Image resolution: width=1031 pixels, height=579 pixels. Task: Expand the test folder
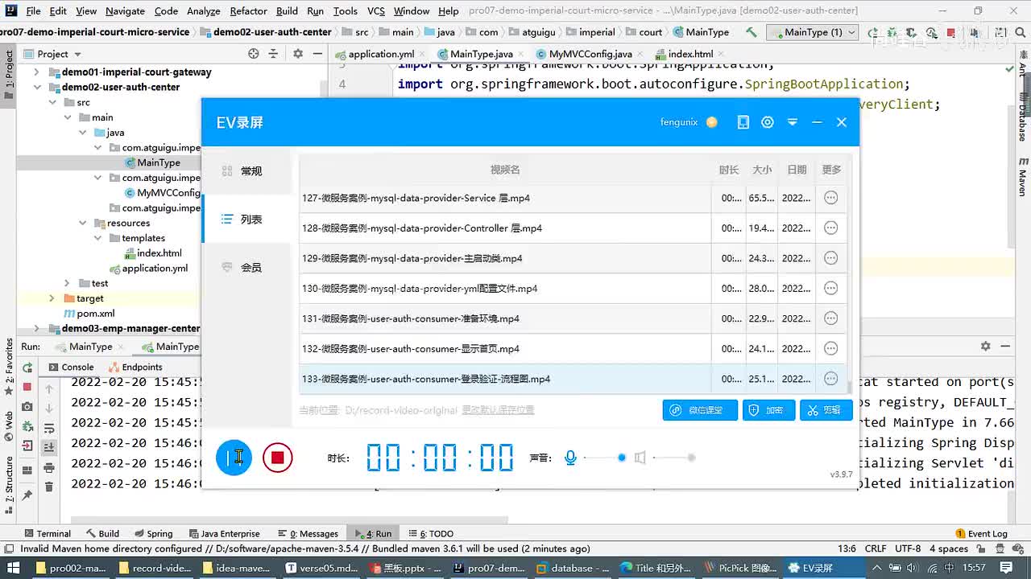(67, 283)
